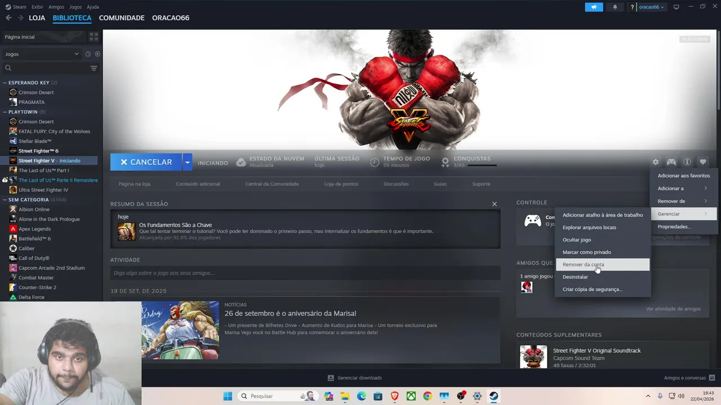Close the Resumo da sessão panel
The image size is (721, 405).
495,204
